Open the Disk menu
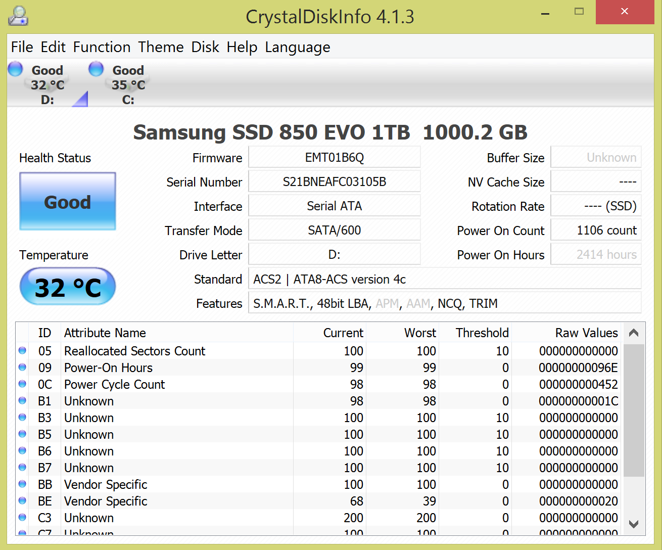 coord(205,47)
